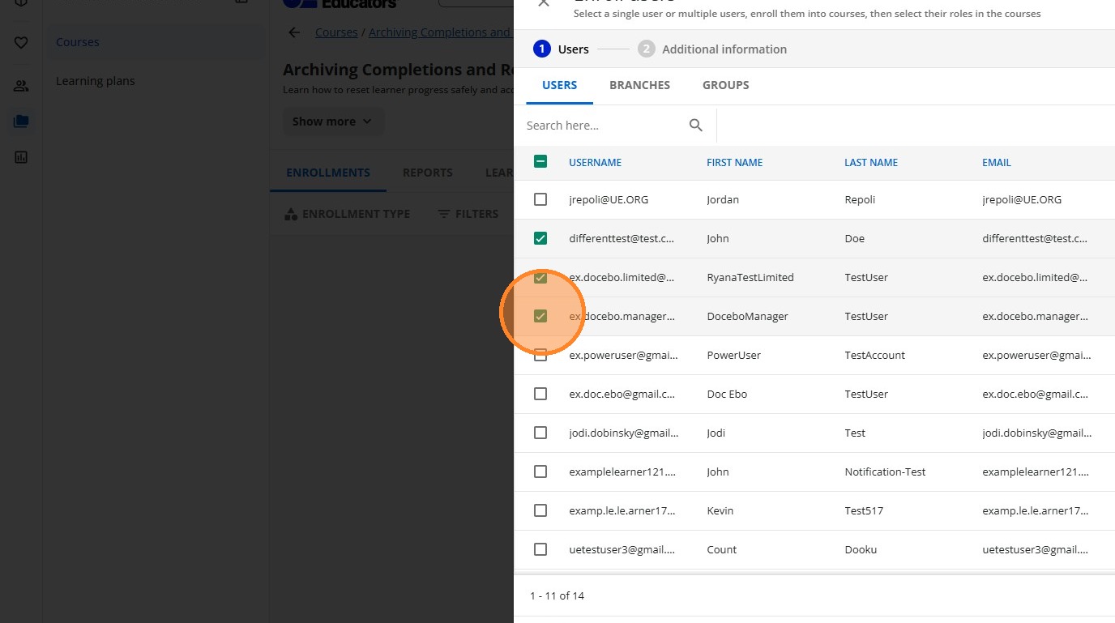
Task: Click the first name Jodi cell
Action: pyautogui.click(x=716, y=433)
